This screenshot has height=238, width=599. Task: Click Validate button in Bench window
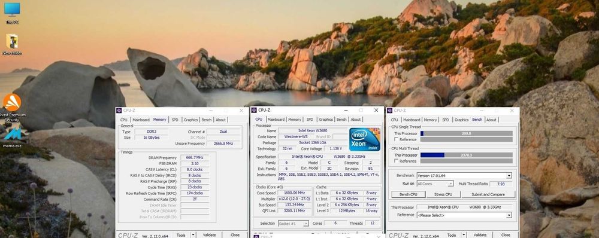tap(480, 235)
